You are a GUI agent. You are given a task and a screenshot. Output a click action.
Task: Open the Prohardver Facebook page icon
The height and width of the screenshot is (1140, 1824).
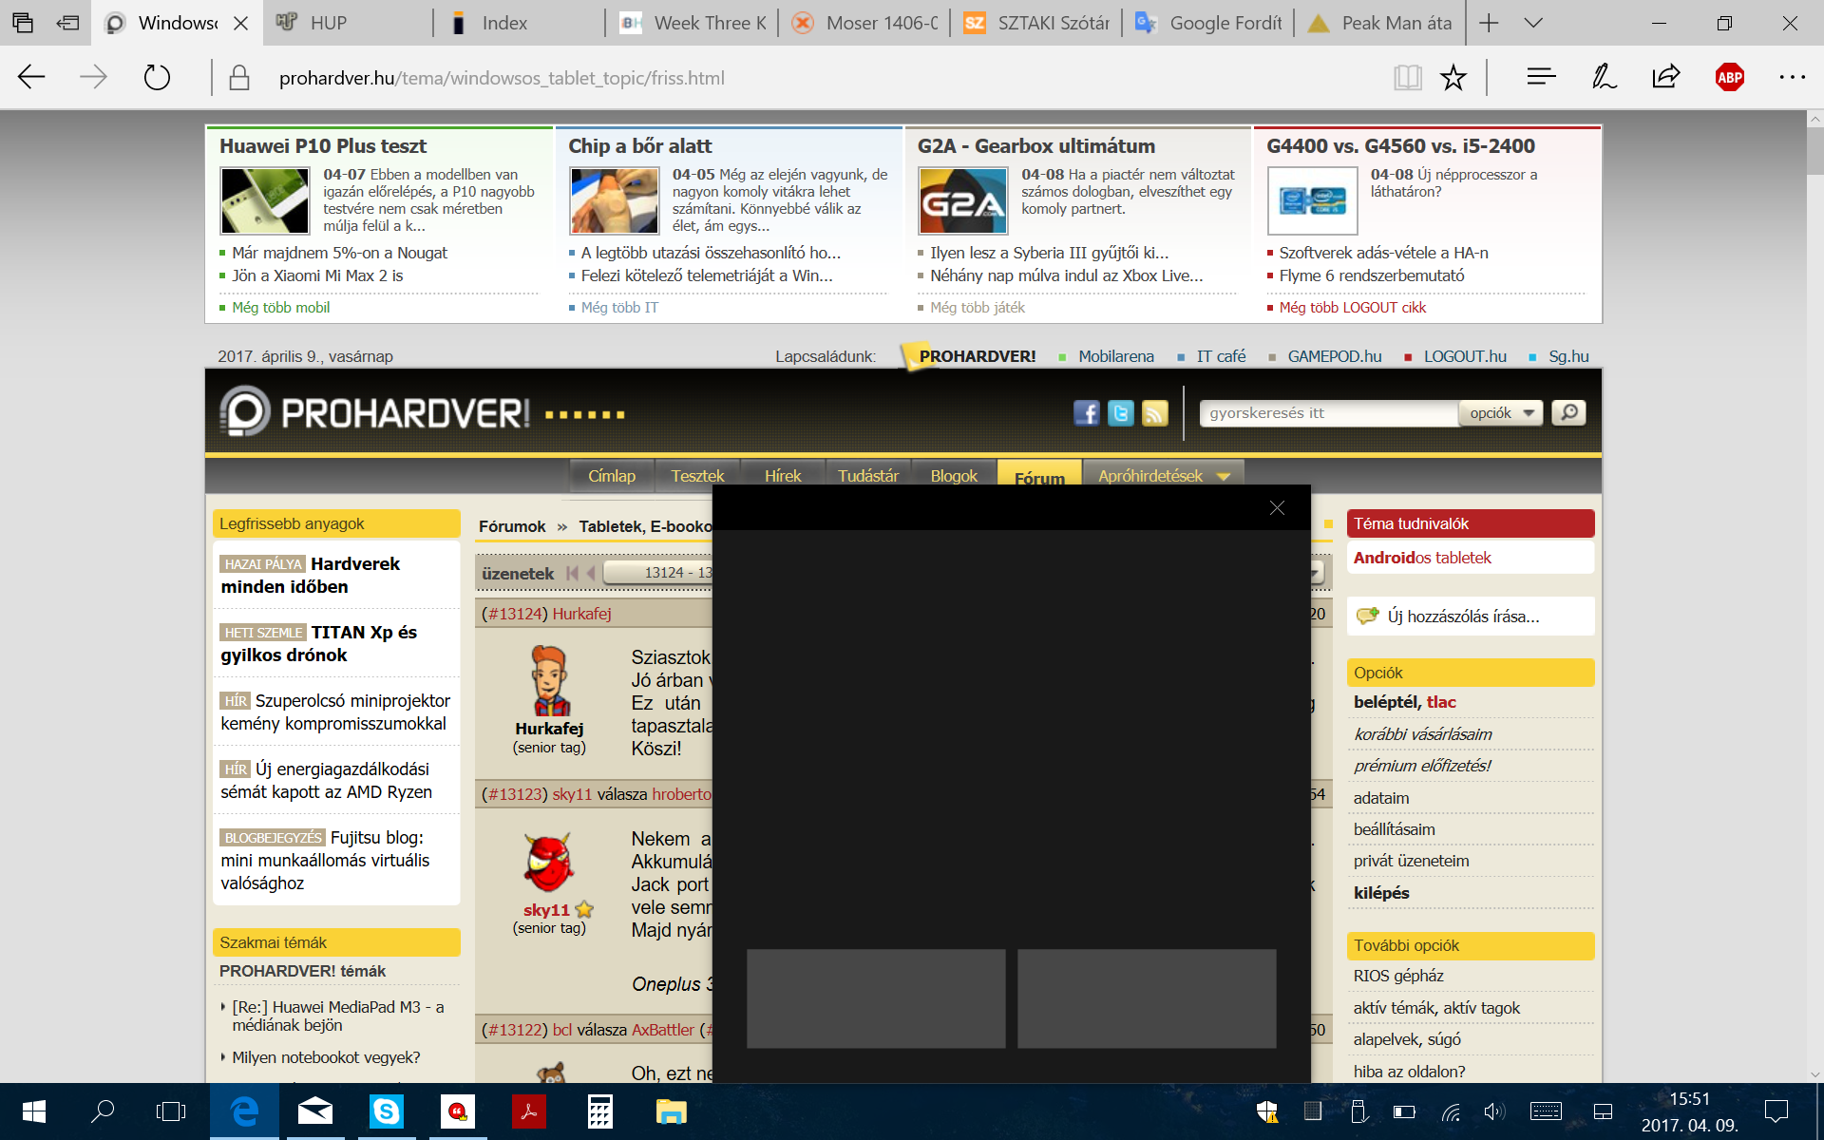coord(1086,413)
